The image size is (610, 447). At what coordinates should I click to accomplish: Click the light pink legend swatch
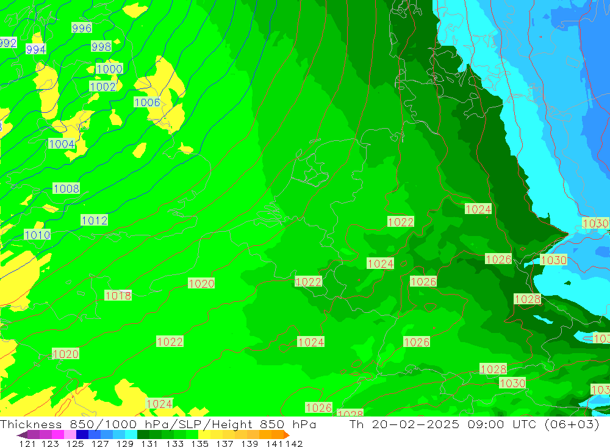(70, 435)
